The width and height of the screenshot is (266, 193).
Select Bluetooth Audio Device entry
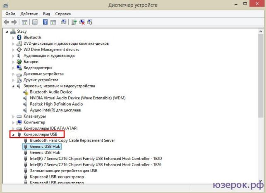[51, 92]
